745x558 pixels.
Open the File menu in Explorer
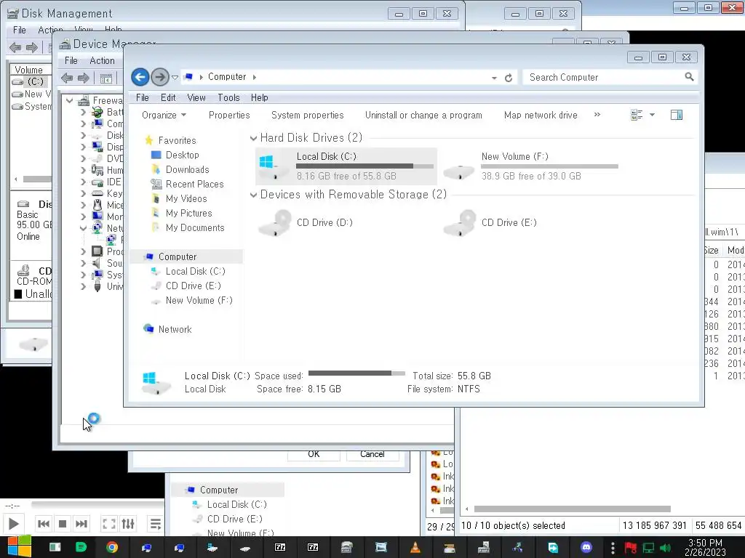[143, 98]
